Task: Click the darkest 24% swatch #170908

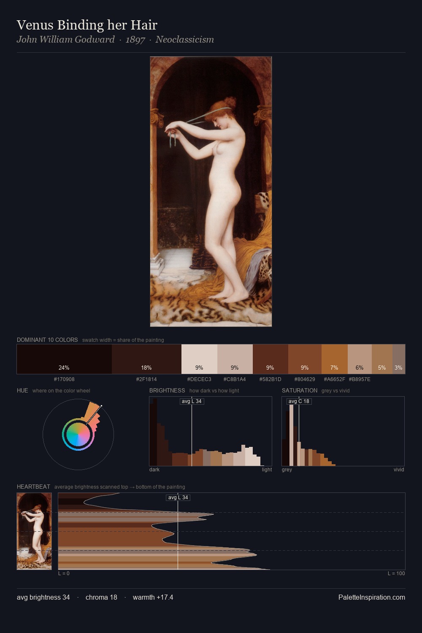Action: point(64,359)
